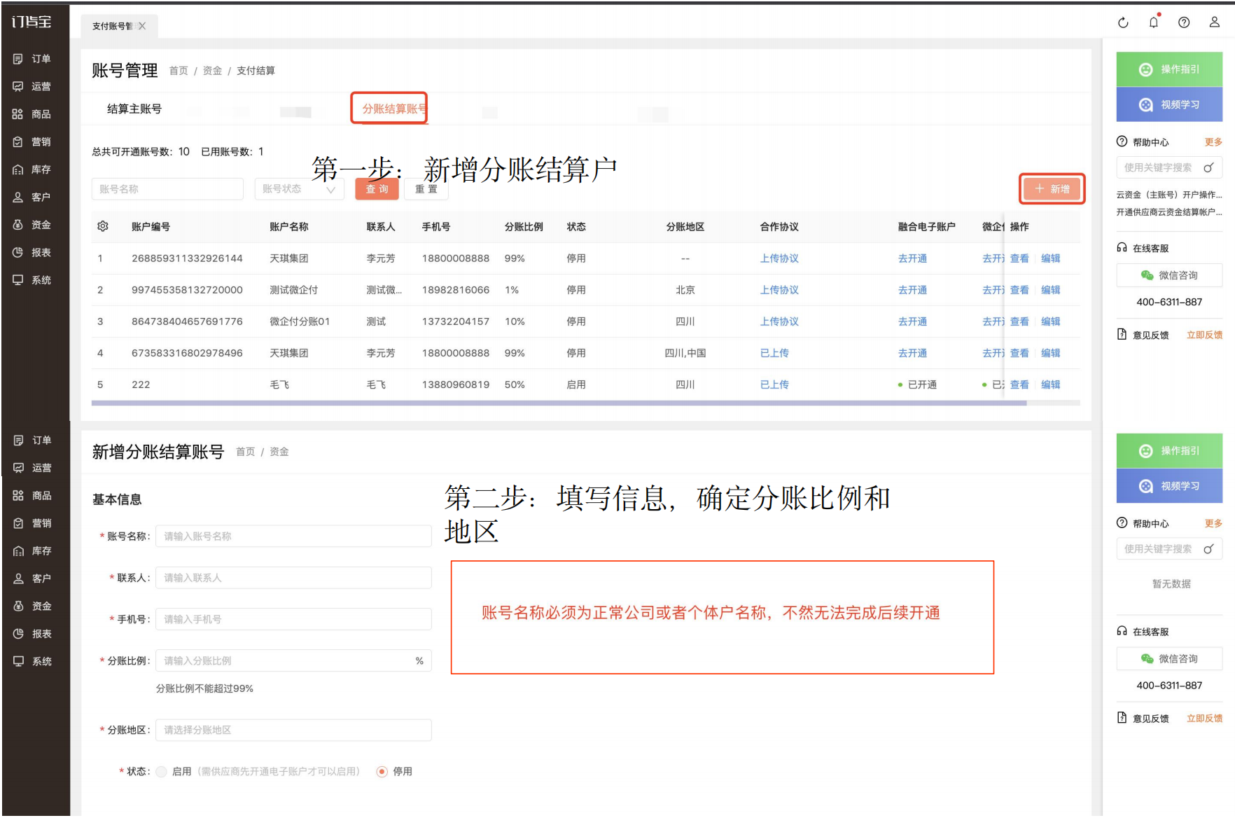The width and height of the screenshot is (1235, 818).
Task: Open the user profile icon
Action: [x=1215, y=22]
